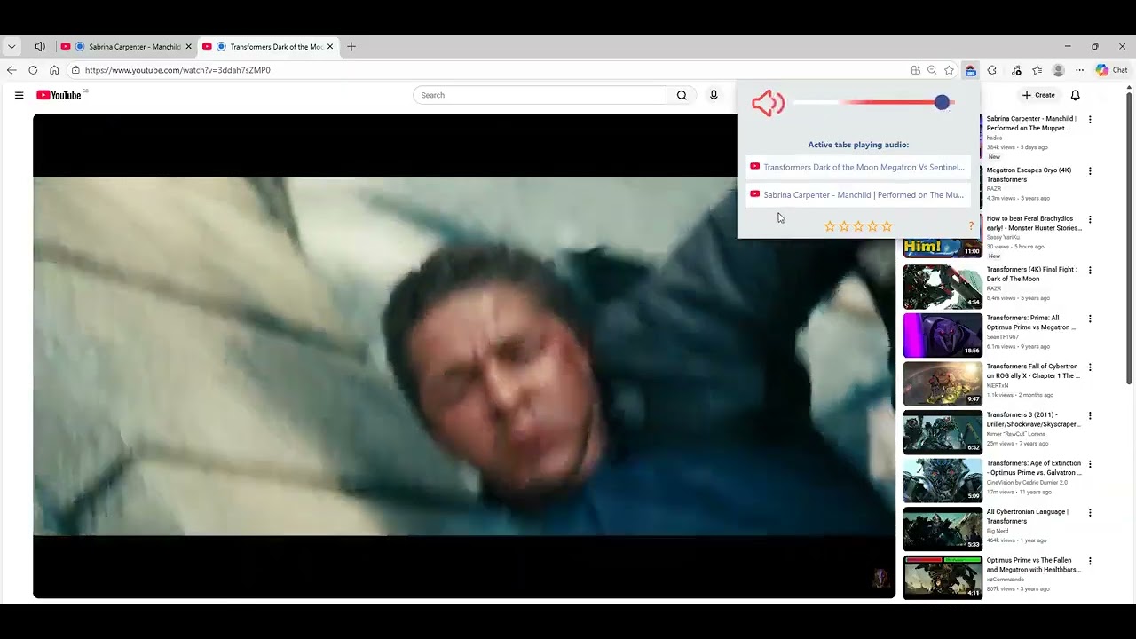This screenshot has height=639, width=1136.
Task: Open Transformers Fall of Cybertron thumbnail
Action: pyautogui.click(x=943, y=383)
